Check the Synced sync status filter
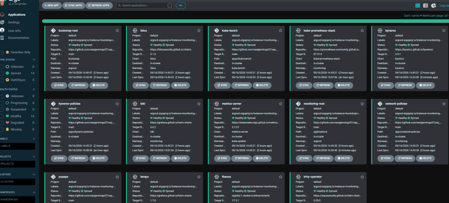The height and width of the screenshot is (203, 449). coord(2,73)
